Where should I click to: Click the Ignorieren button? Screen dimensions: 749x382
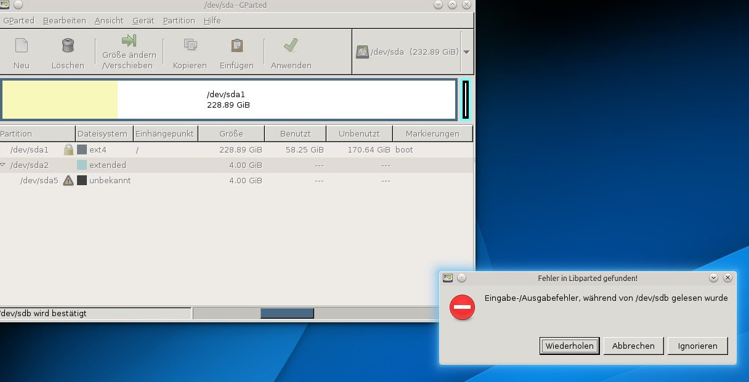(698, 346)
